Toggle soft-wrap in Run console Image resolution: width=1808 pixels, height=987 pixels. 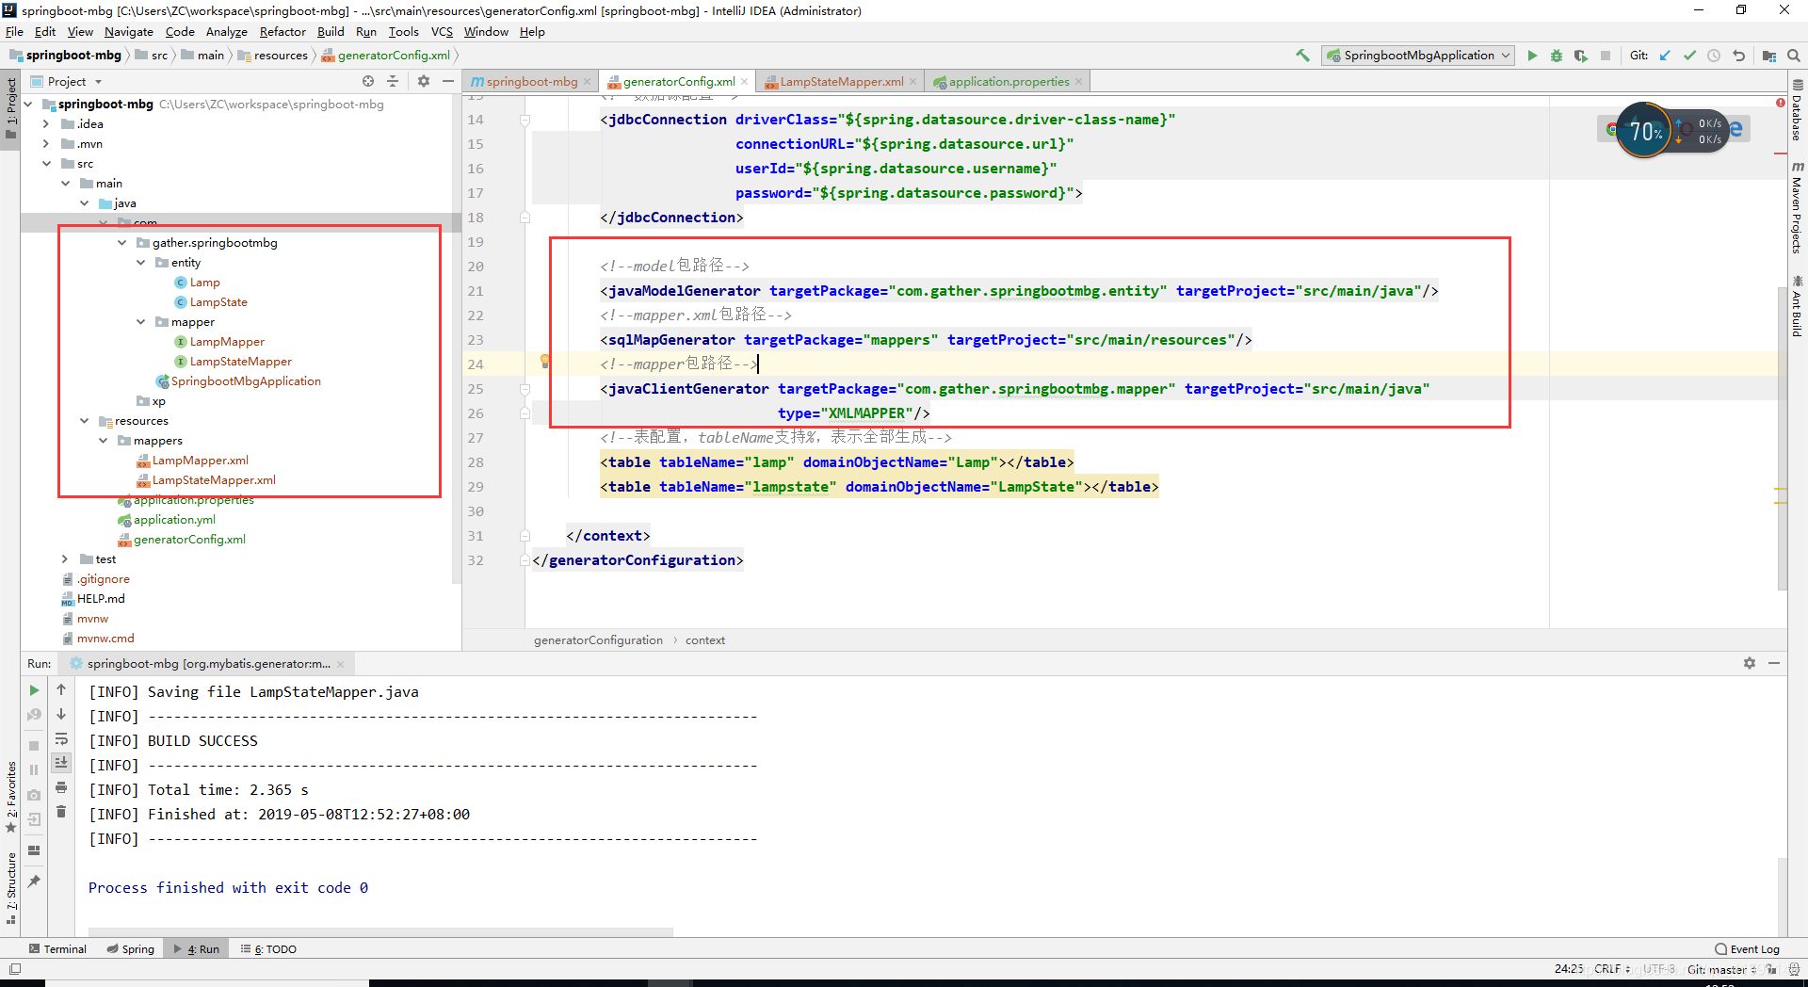(x=61, y=739)
